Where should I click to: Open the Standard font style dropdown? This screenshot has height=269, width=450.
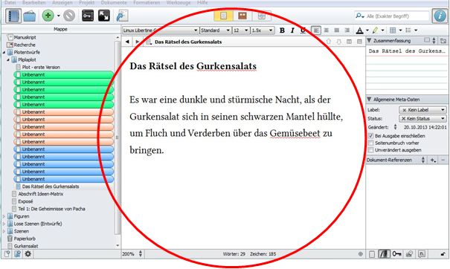pos(215,30)
